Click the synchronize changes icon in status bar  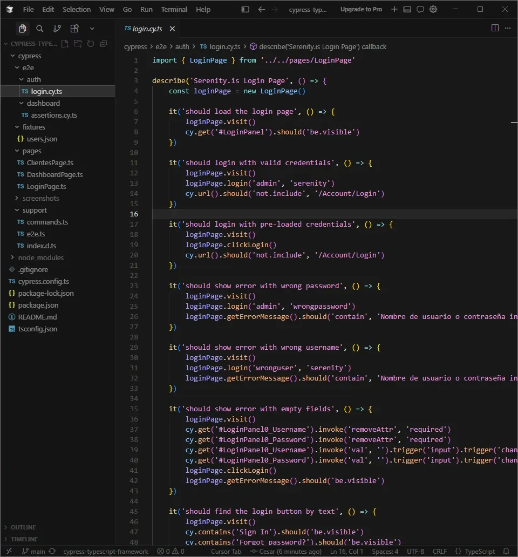click(x=52, y=551)
